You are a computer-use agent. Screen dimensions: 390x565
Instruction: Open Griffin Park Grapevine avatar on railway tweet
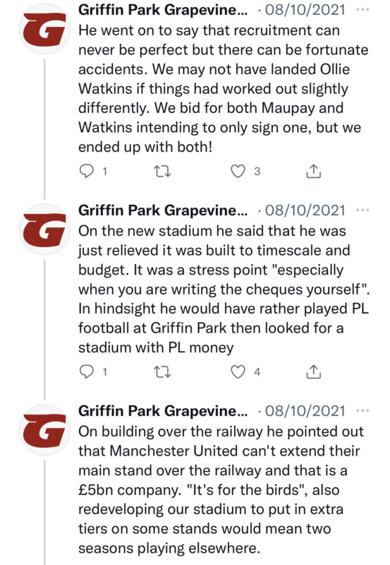point(44,430)
